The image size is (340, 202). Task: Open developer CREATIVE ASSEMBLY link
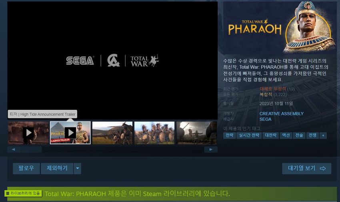click(x=282, y=114)
